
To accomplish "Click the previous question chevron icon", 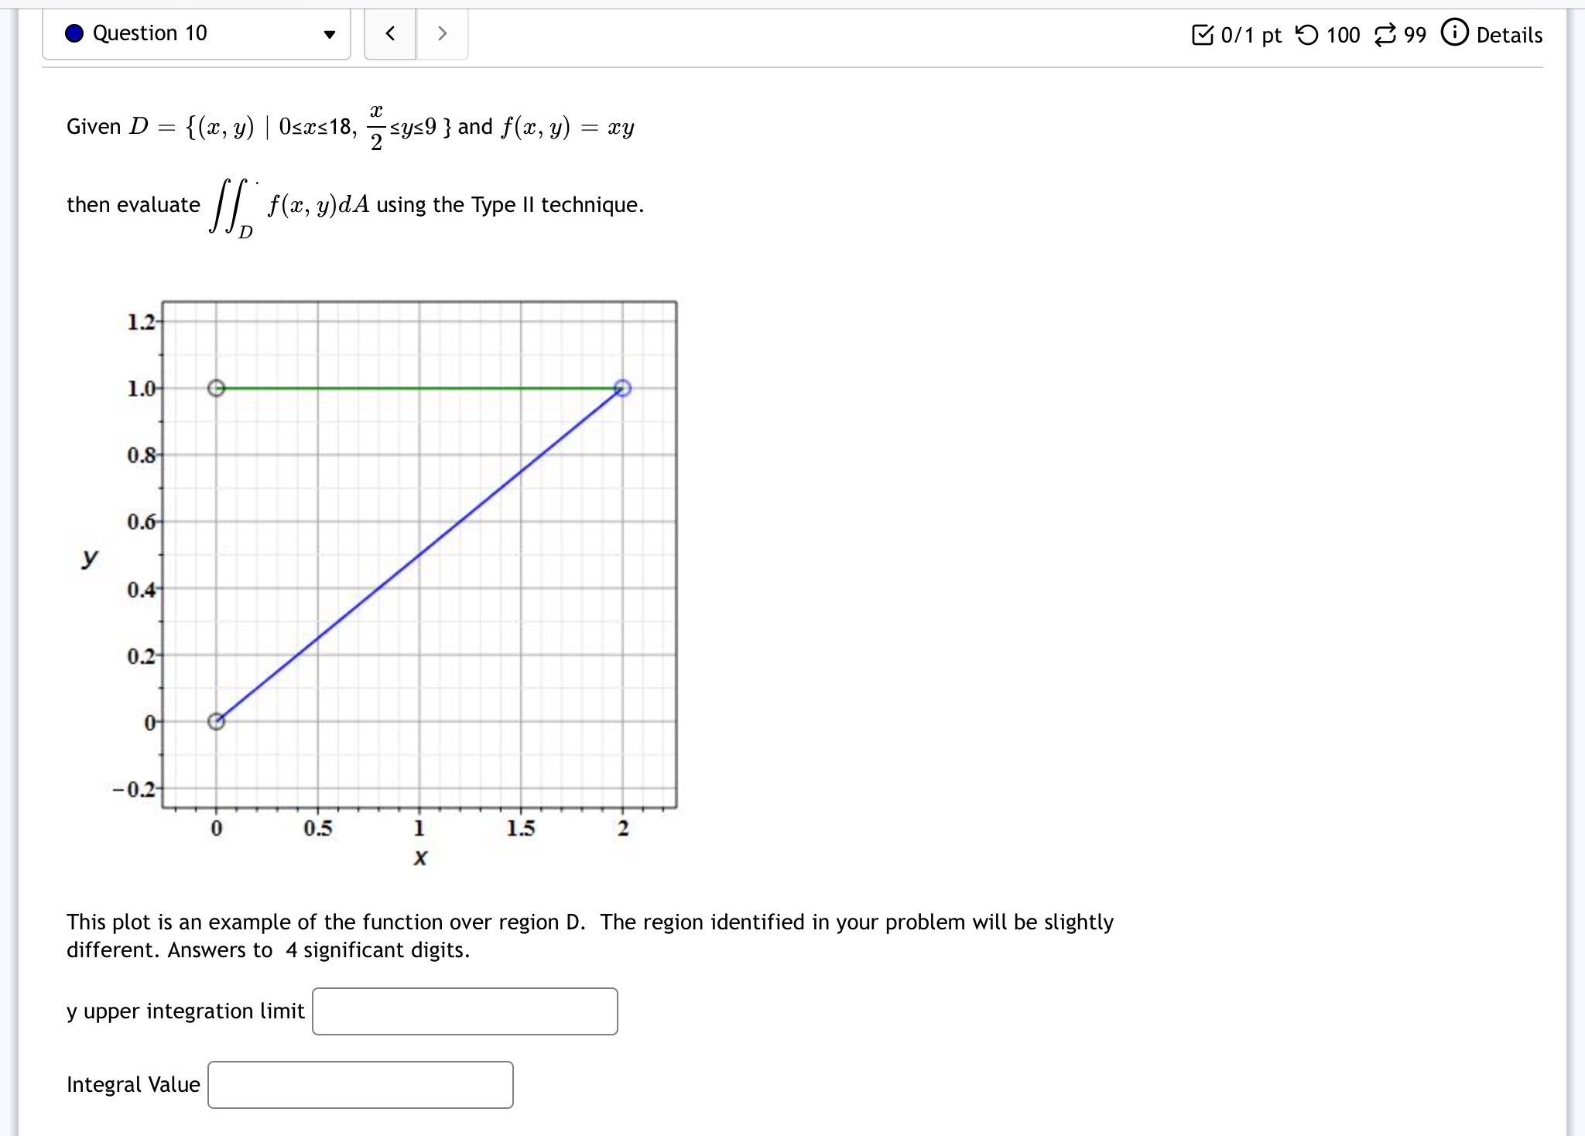I will [x=390, y=33].
